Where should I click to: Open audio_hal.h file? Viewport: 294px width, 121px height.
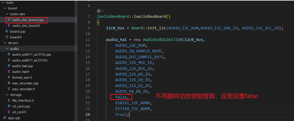click(x=21, y=72)
